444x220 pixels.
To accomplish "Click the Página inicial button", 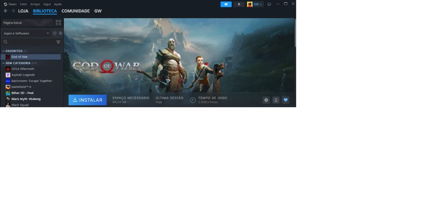I will [28, 23].
